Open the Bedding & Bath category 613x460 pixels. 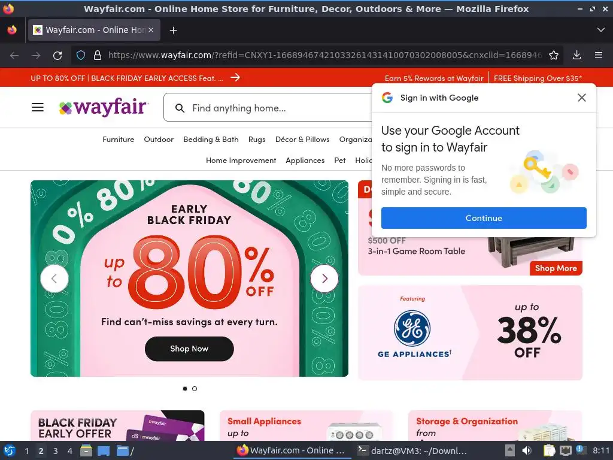tap(211, 139)
